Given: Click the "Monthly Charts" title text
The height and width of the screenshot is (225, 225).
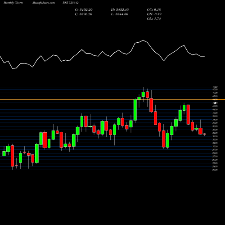Looking at the screenshot, I should tap(13, 3).
